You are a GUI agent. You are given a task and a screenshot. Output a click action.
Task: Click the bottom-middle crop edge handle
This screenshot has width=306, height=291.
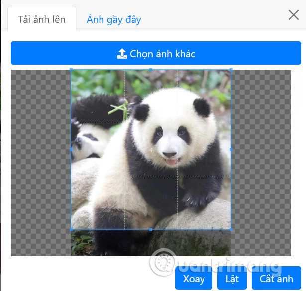[x=151, y=230]
